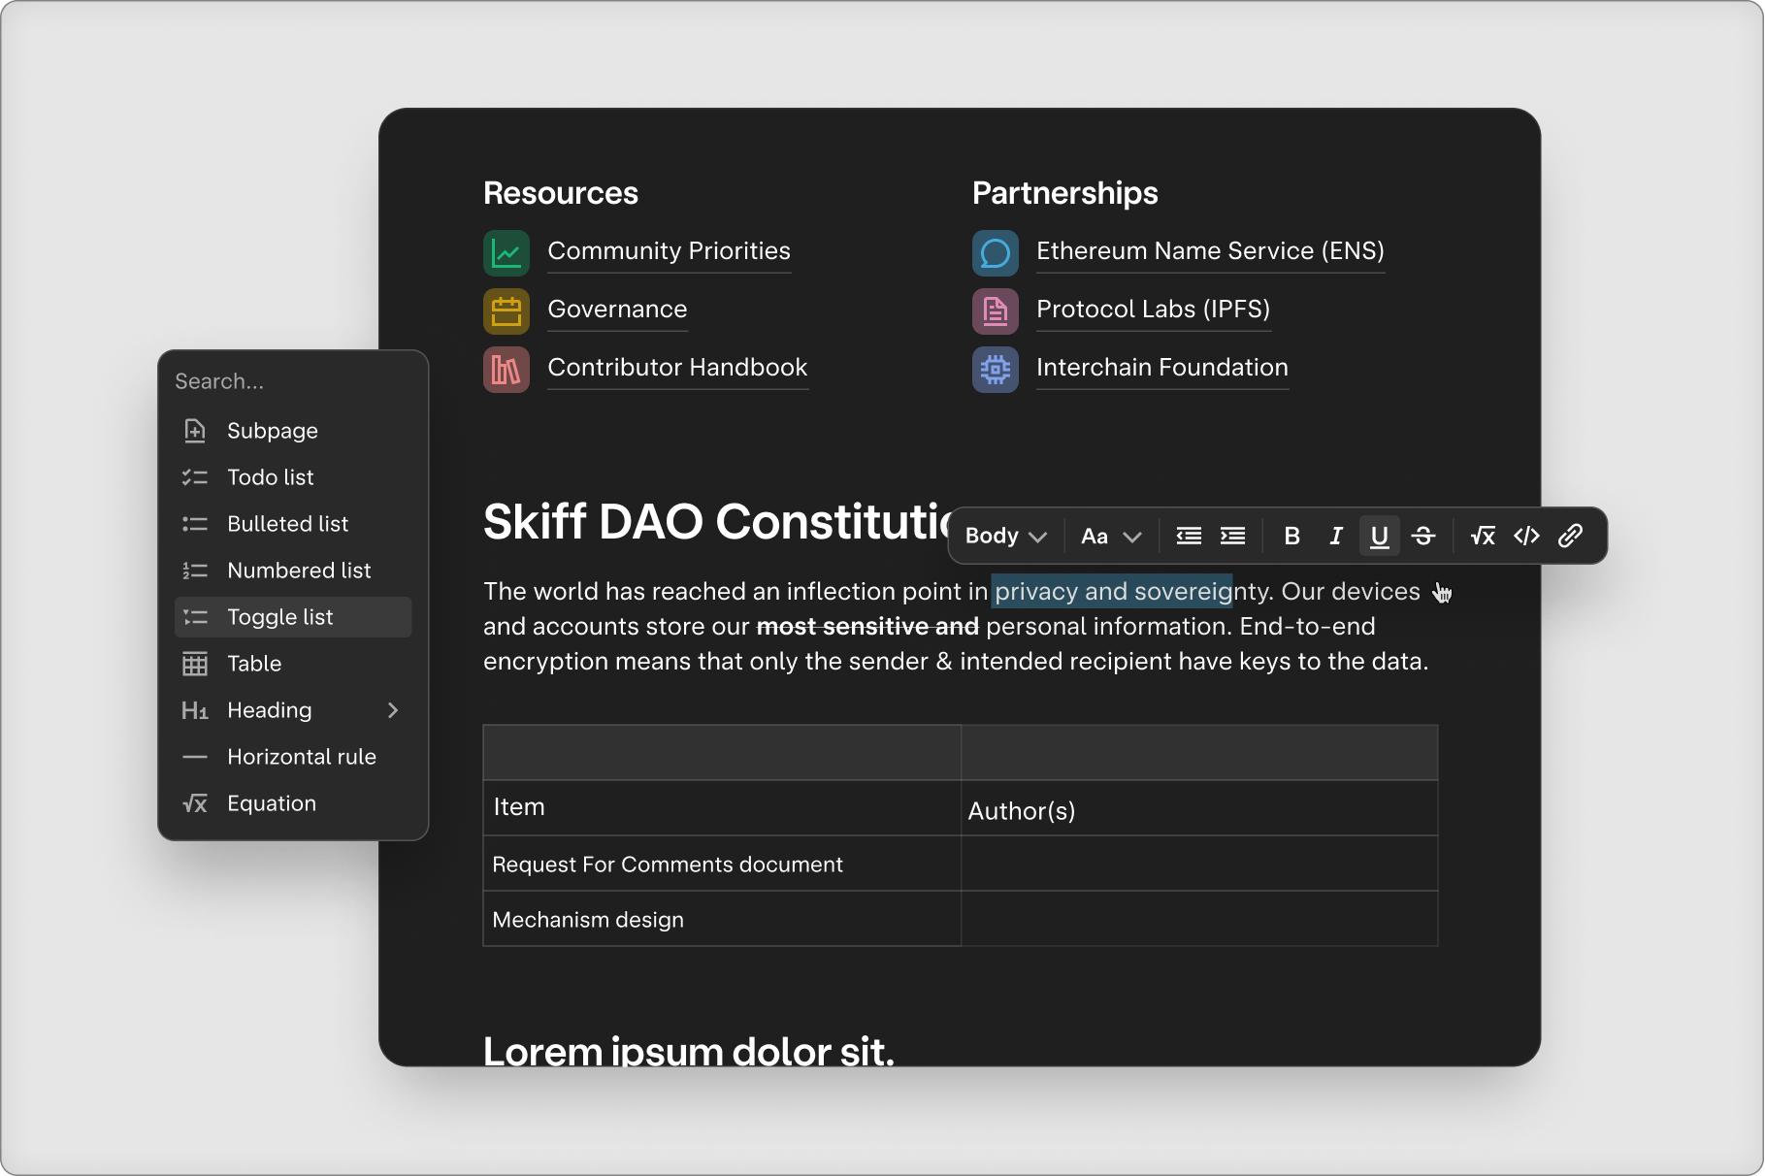Insert a Bulleted list
Screen dimensions: 1765x1176
[293, 524]
